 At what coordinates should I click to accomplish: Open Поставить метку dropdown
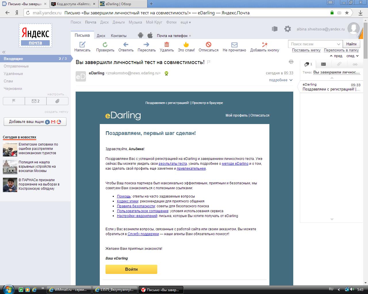pos(306,50)
